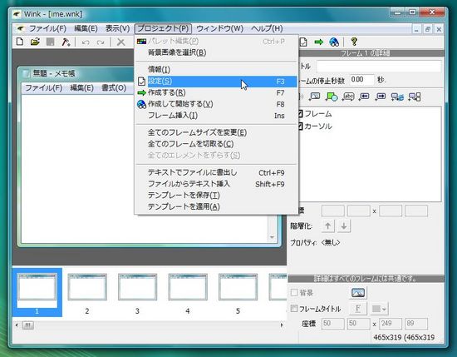
Task: Choose 作成して開始する(V) menu entry
Action: pos(216,104)
